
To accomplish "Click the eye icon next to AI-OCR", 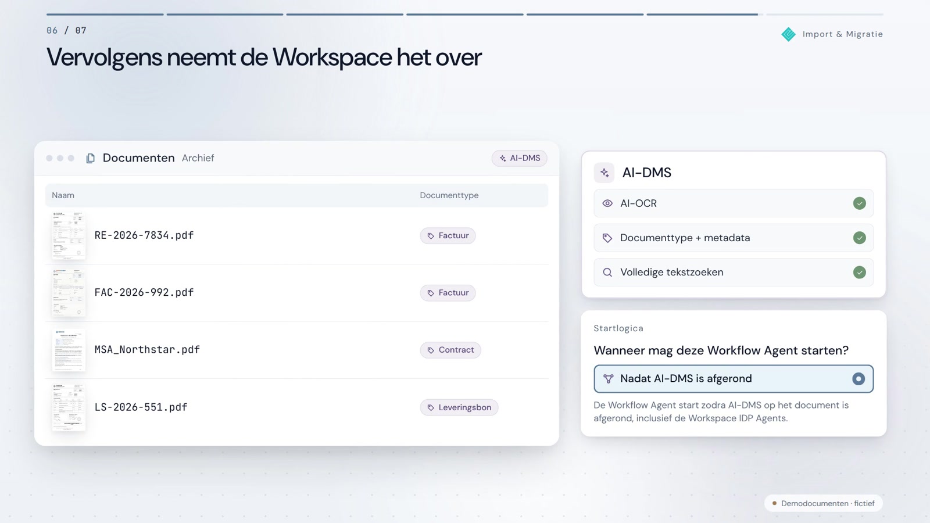I will point(607,203).
